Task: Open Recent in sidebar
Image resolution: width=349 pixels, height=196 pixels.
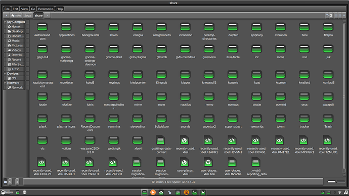Action: click(x=15, y=60)
